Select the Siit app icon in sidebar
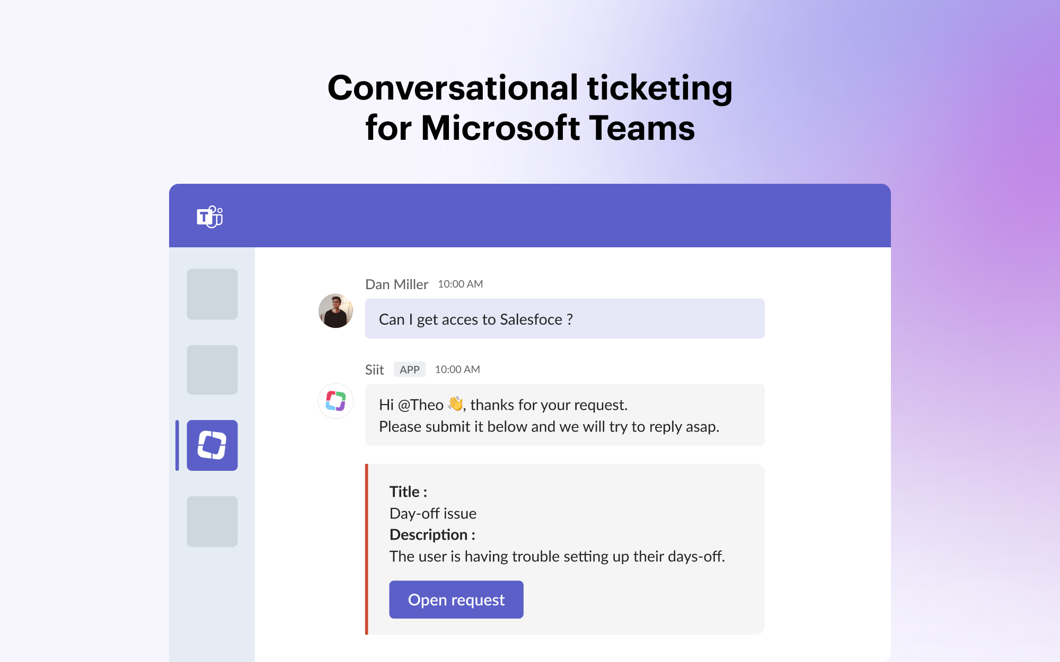The height and width of the screenshot is (662, 1060). 211,445
